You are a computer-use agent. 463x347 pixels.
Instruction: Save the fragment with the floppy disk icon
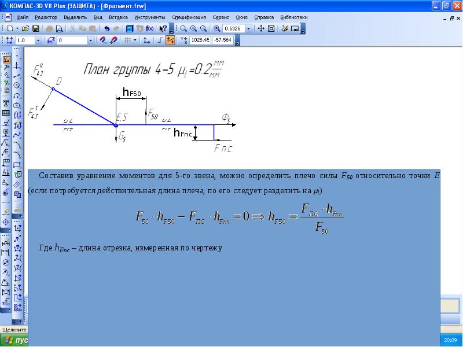pos(35,28)
